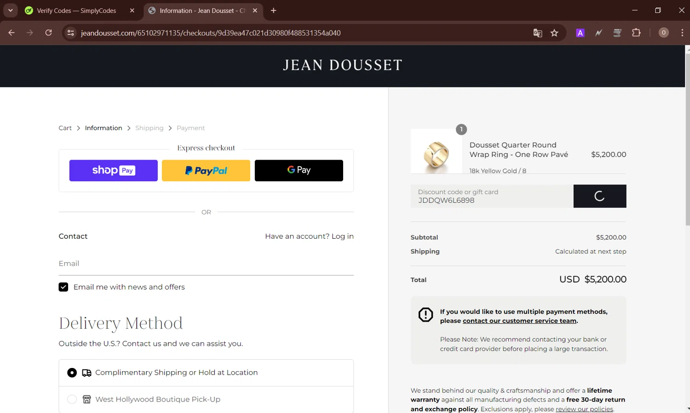Click the browser back arrow

coord(11,33)
